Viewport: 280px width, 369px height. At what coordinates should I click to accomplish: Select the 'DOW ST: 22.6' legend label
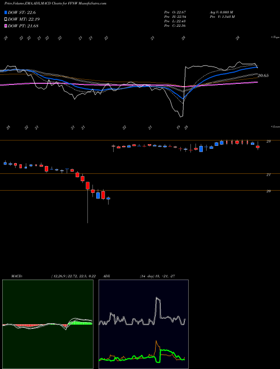(x=22, y=12)
